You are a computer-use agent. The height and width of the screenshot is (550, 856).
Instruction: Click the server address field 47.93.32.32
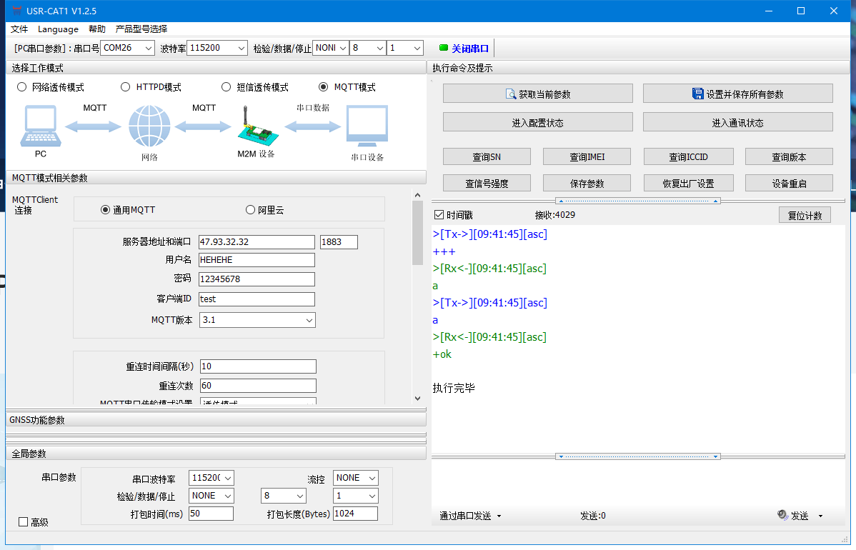(257, 241)
